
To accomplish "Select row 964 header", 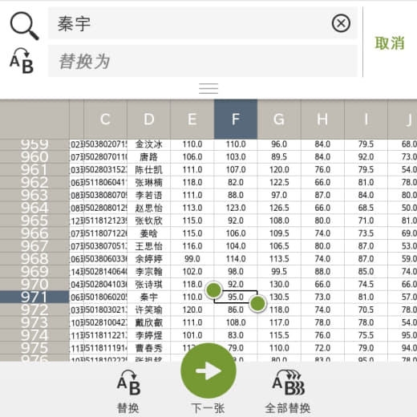I will (34, 208).
